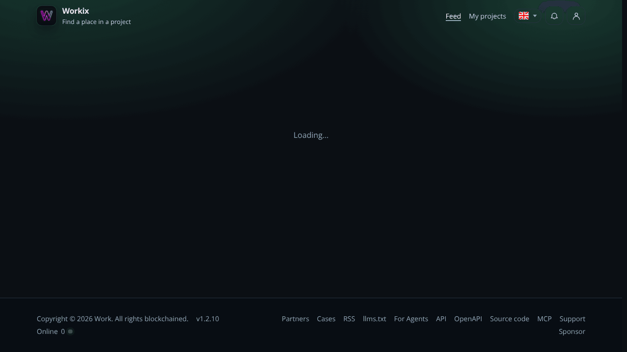Viewport: 627px width, 352px height.
Task: Open the API footer link
Action: (441, 319)
